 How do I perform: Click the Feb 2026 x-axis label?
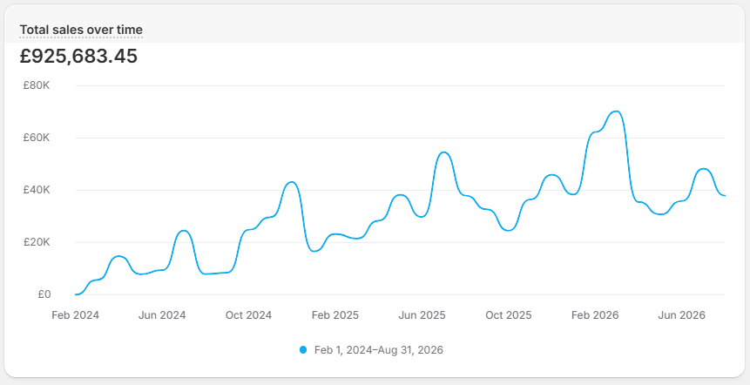coord(595,315)
